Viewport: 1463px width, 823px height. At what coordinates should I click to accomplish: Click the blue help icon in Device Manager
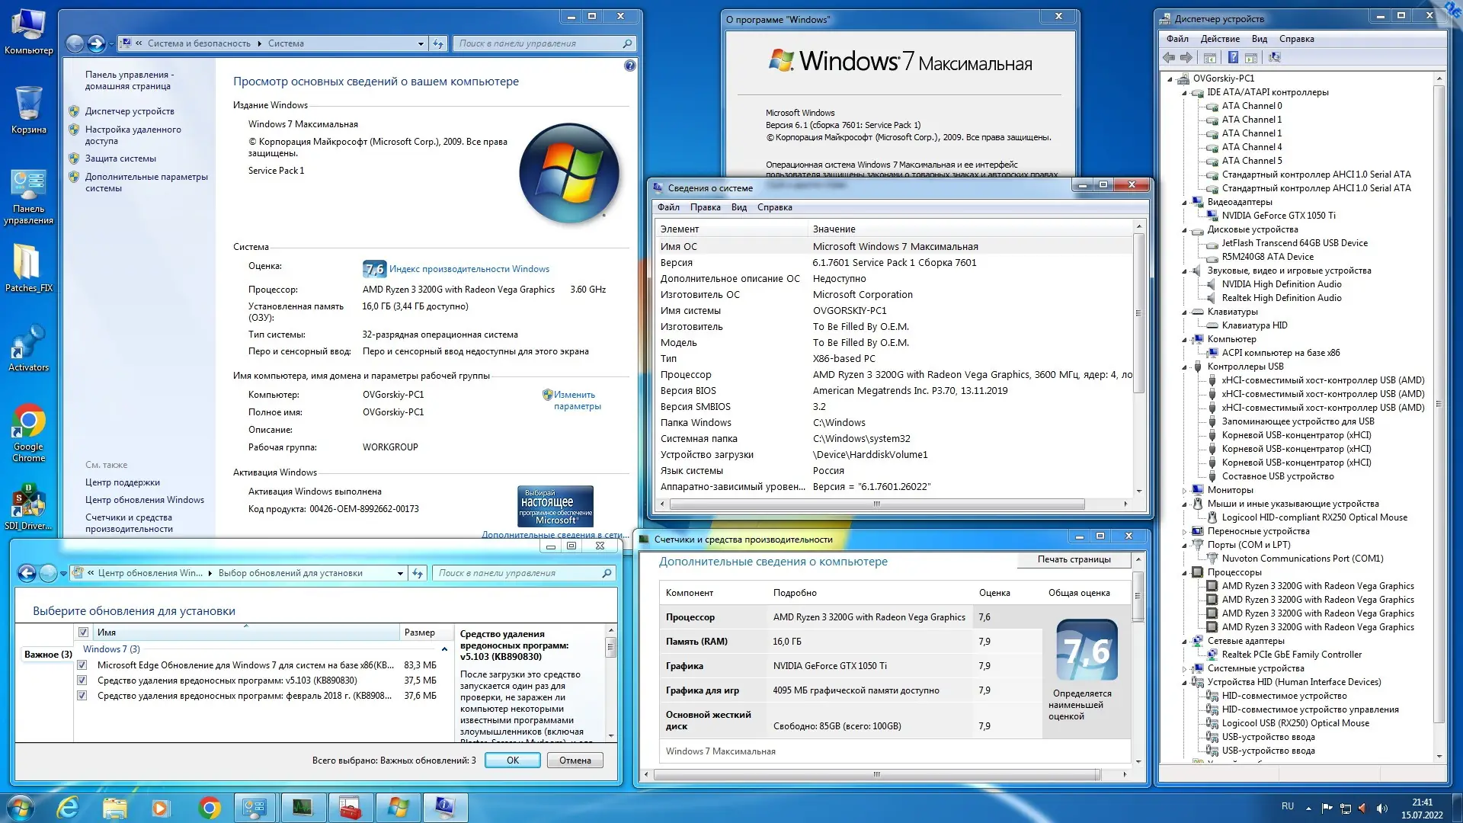click(x=1233, y=58)
